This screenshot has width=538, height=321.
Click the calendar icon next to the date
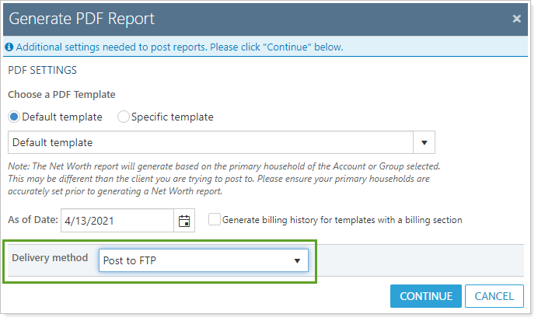(x=184, y=221)
